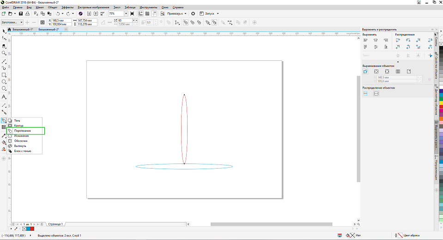
Task: Open blend steps value dropdown arrow
Action: point(134,21)
